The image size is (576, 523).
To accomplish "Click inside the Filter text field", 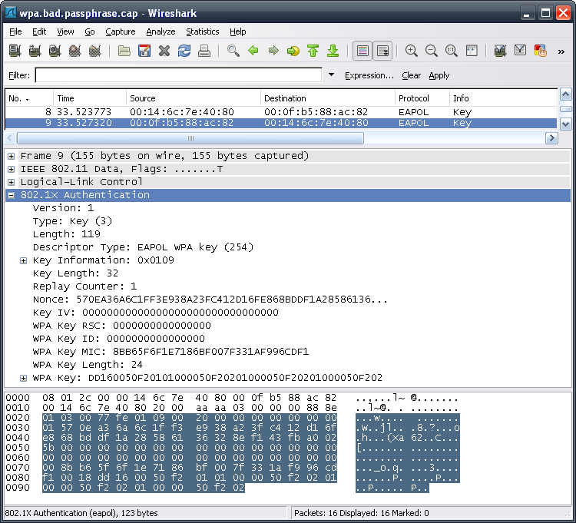I will click(178, 75).
